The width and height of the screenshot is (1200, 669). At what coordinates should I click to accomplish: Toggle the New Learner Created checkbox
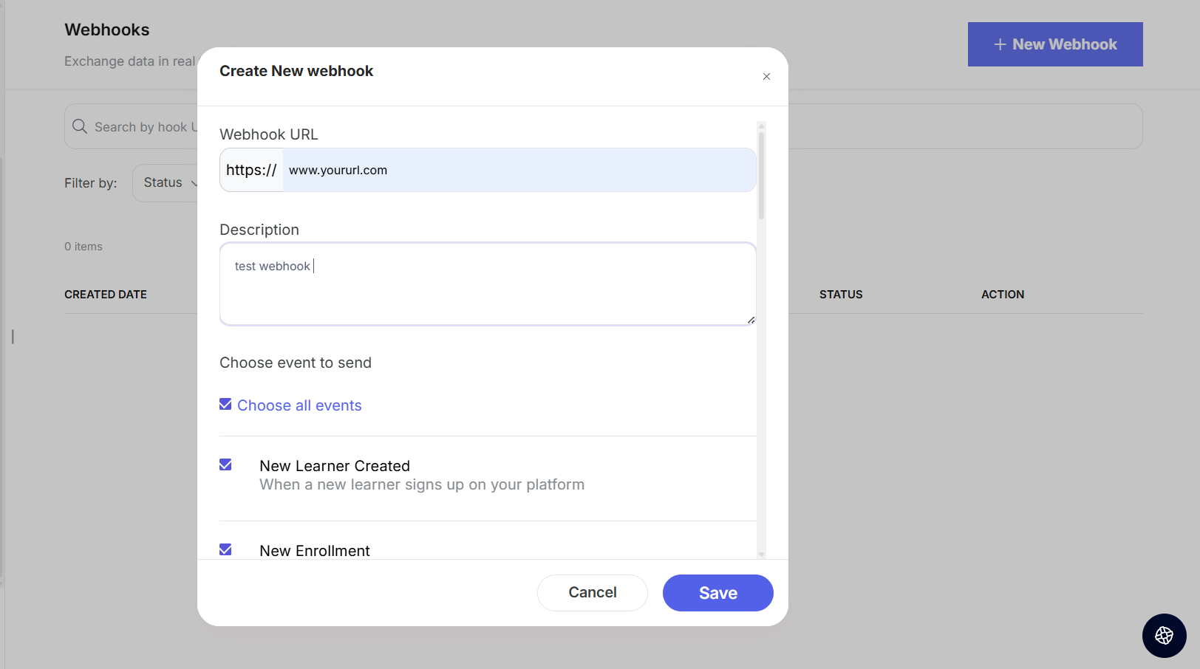coord(225,465)
